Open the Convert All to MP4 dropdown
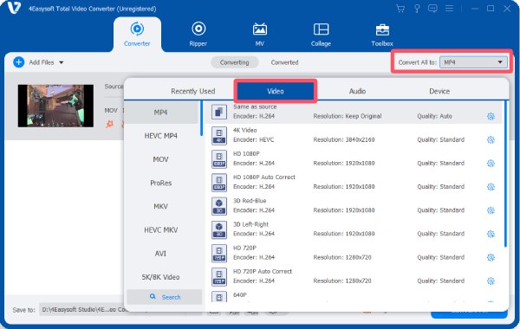This screenshot has width=520, height=329. click(x=473, y=62)
